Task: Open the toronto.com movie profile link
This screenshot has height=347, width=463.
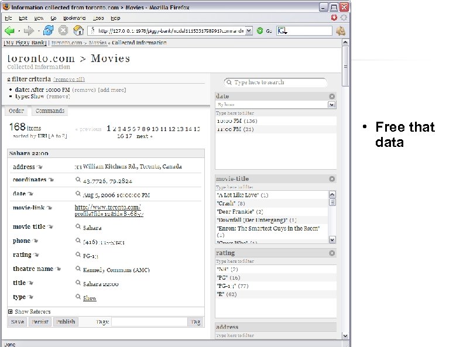Action: point(109,211)
